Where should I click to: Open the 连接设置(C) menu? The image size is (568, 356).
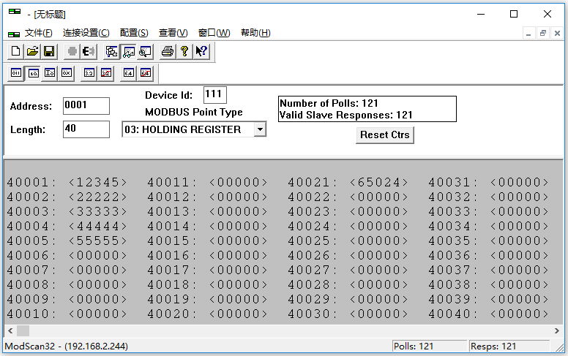pos(86,33)
